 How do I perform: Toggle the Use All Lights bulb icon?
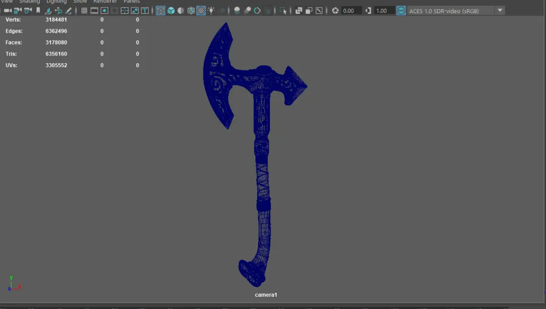[211, 10]
